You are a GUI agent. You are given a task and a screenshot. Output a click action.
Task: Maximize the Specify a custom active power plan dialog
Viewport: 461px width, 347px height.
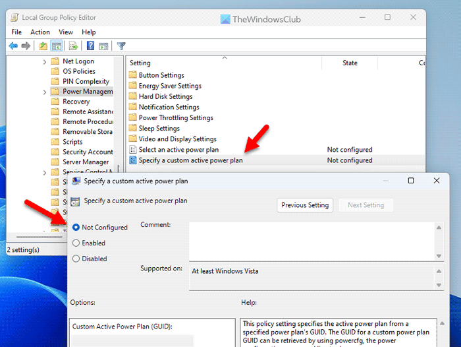[x=411, y=180]
